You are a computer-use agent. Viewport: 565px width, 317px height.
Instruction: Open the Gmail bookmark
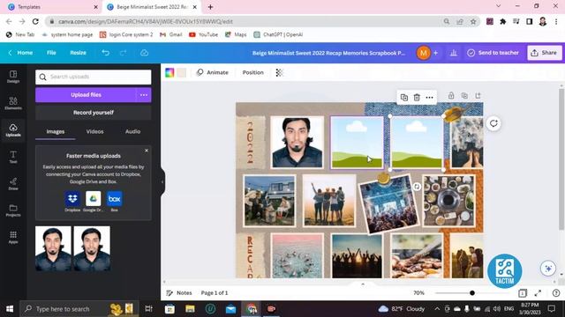170,34
